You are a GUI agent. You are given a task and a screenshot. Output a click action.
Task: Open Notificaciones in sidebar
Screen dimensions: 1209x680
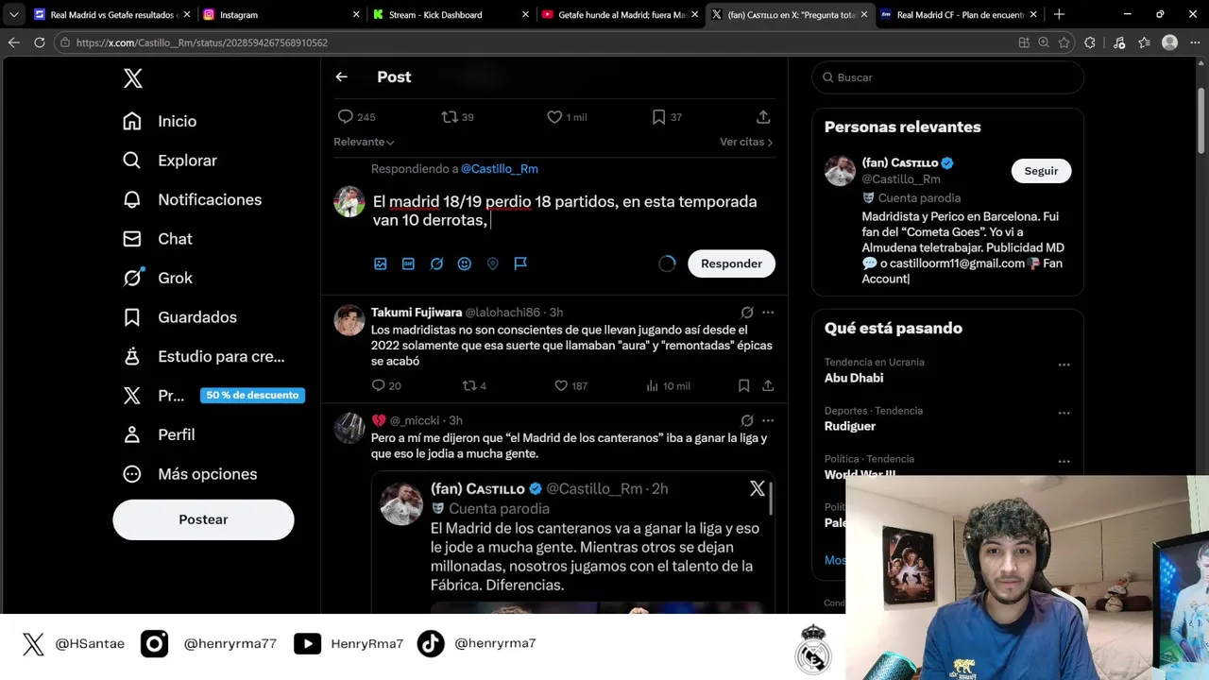[x=193, y=199]
